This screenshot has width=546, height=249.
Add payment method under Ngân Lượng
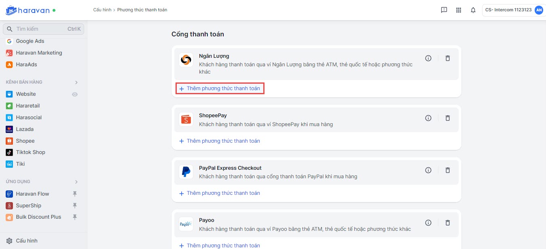click(220, 89)
